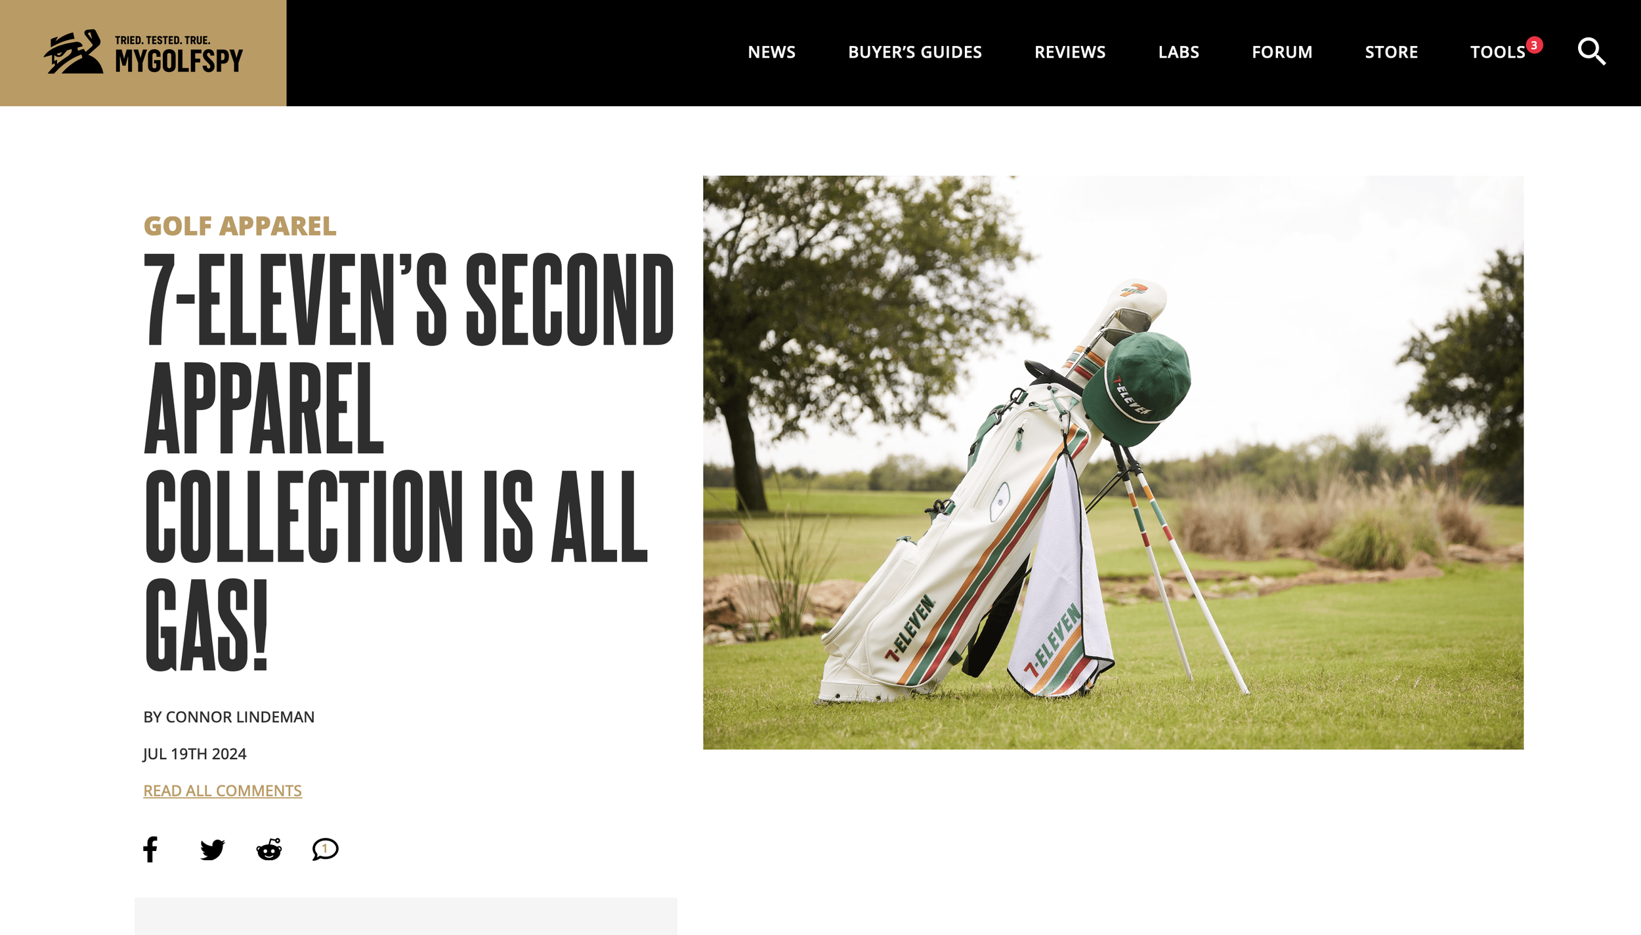Screen dimensions: 1641x935
Task: Open the comment bubble icon
Action: tap(325, 849)
